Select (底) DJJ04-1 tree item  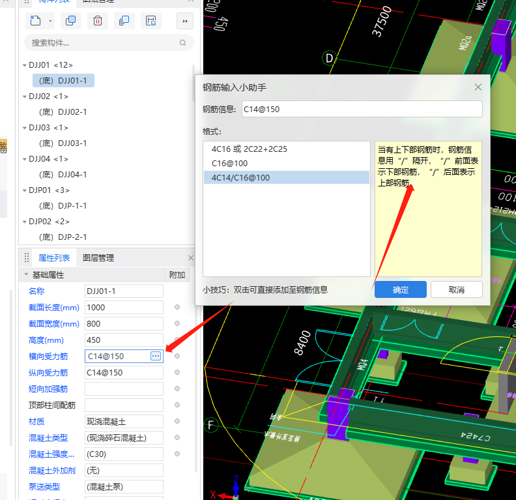(63, 175)
